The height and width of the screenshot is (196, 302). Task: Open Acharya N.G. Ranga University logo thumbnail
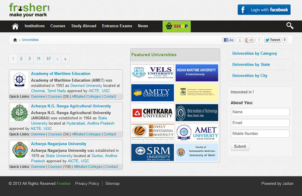(19, 112)
